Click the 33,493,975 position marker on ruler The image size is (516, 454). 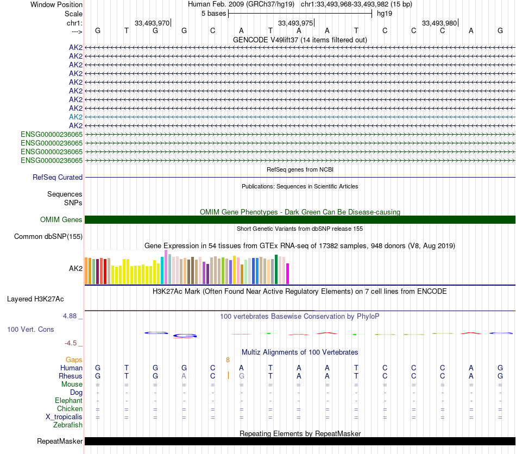(296, 23)
